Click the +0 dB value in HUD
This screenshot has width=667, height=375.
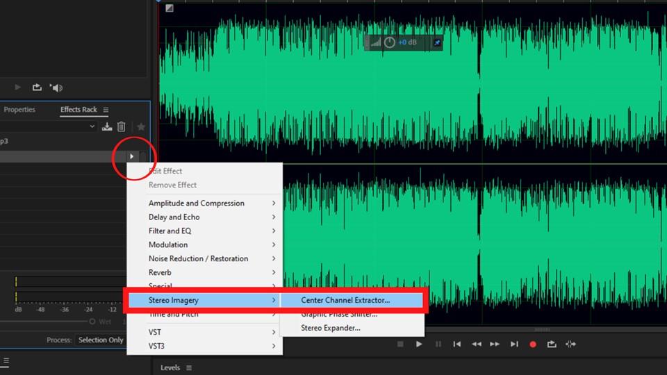point(407,42)
